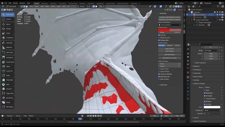Click the Add Surface button

[x=169, y=49]
